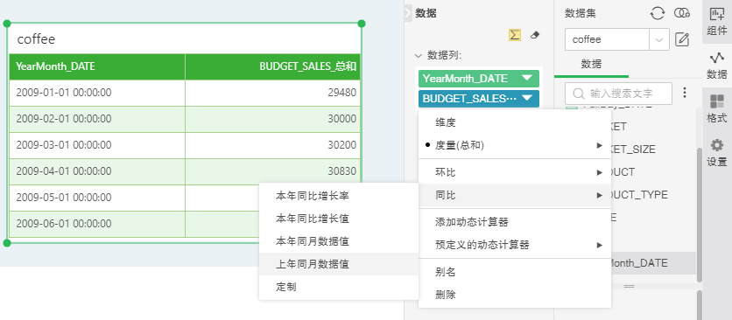Click the sigma aggregate icon

[515, 35]
